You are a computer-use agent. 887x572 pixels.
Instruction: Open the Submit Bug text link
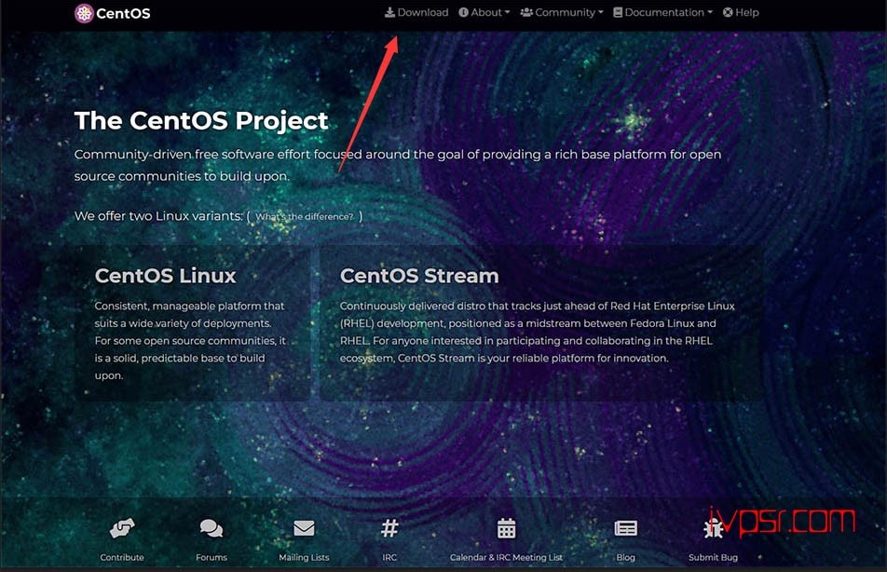714,557
